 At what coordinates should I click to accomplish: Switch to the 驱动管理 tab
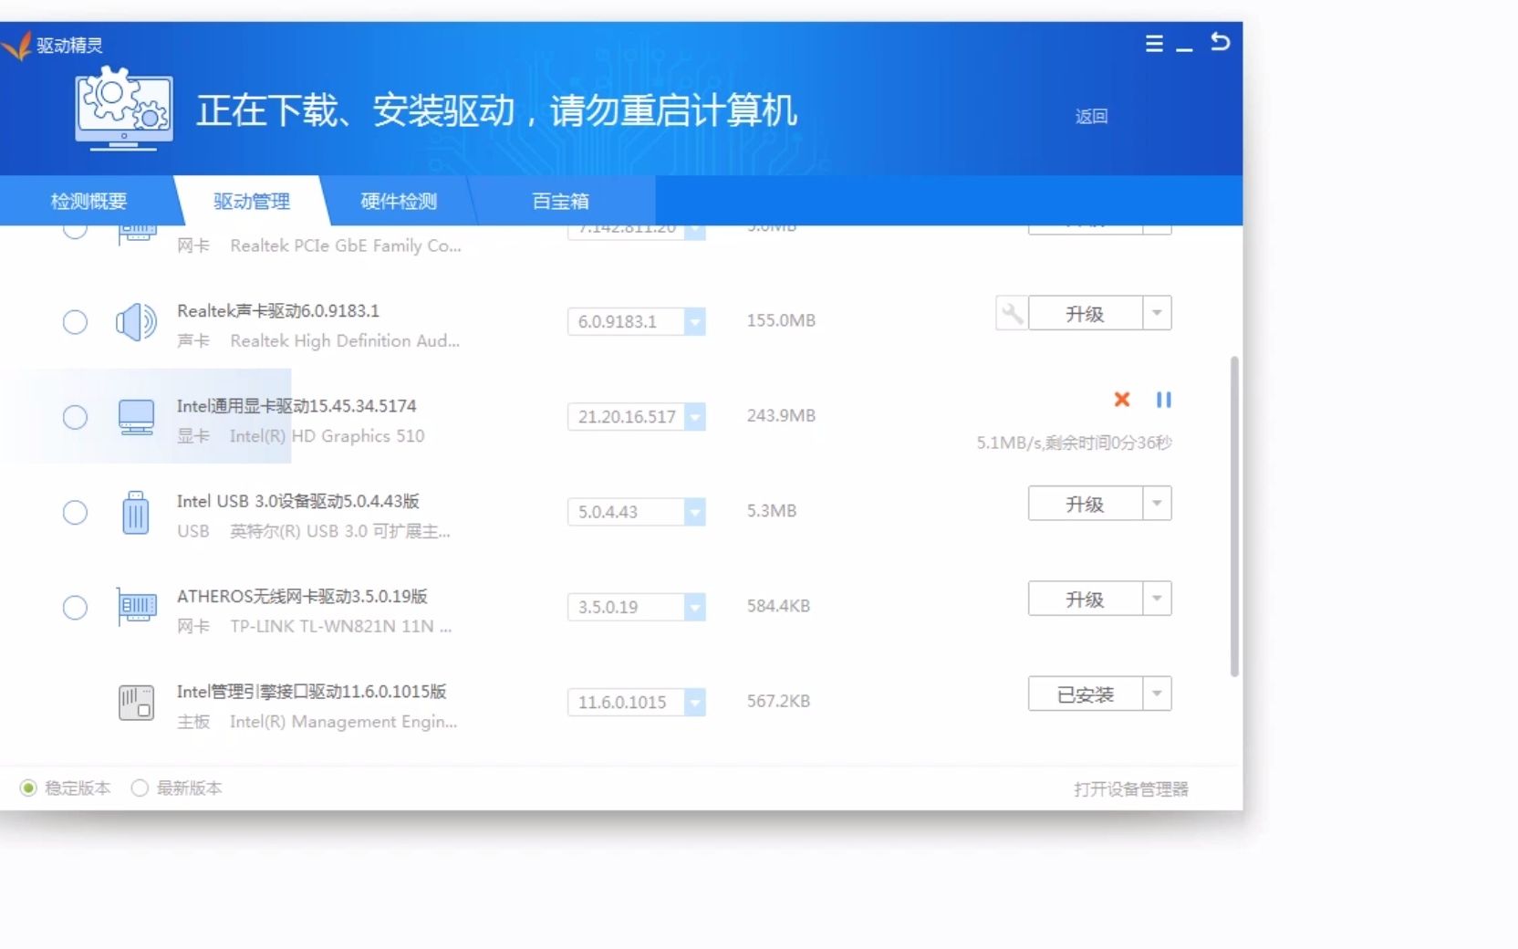(252, 201)
